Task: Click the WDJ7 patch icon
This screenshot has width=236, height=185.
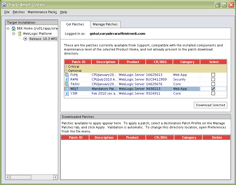Action: pyautogui.click(x=67, y=89)
